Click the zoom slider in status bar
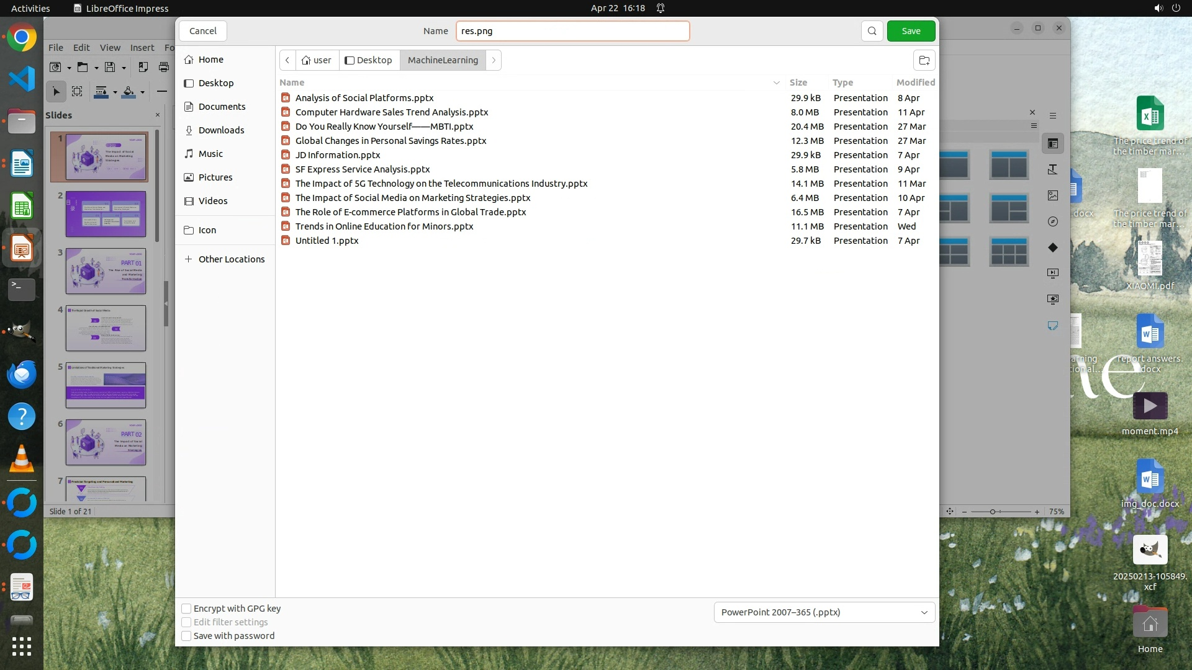This screenshot has width=1192, height=670. point(993,512)
